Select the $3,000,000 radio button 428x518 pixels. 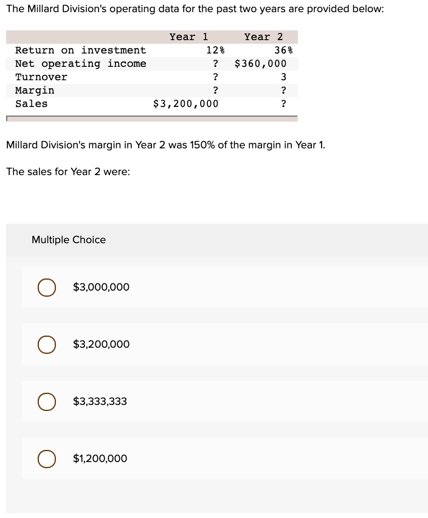click(47, 287)
